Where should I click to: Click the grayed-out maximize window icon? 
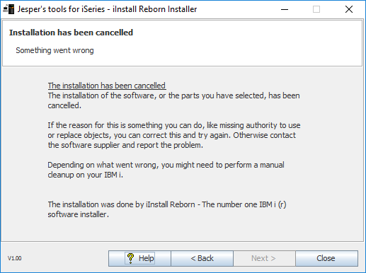click(316, 9)
